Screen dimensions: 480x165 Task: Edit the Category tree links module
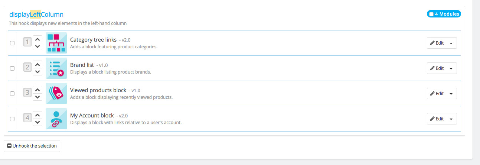click(x=437, y=43)
